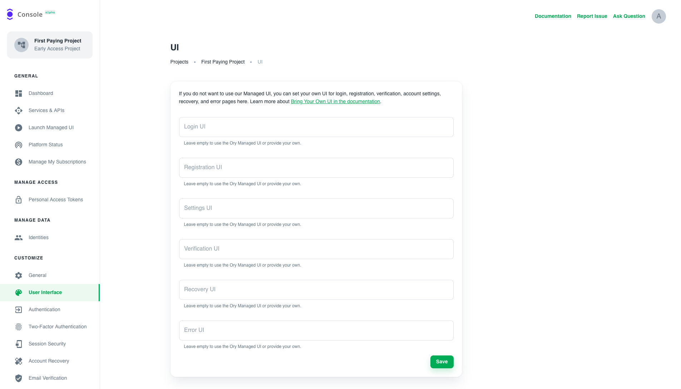
Task: Open the Bring Your Own UI documentation link
Action: click(335, 102)
